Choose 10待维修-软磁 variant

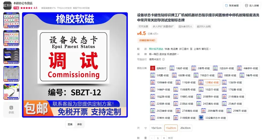pyautogui.click(x=162, y=83)
